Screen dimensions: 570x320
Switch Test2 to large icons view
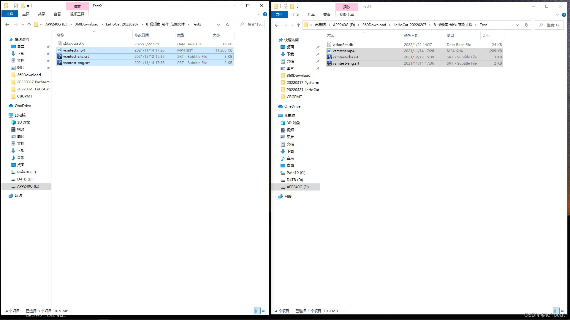tap(264, 311)
